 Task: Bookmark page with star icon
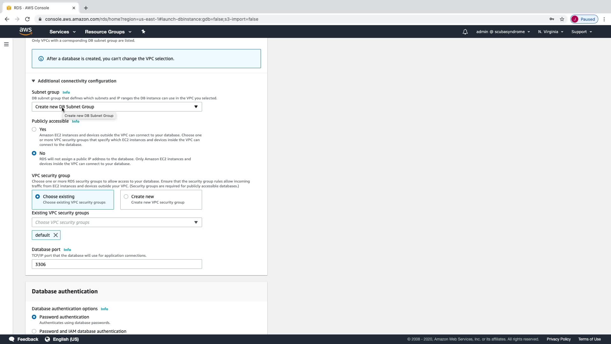562,19
